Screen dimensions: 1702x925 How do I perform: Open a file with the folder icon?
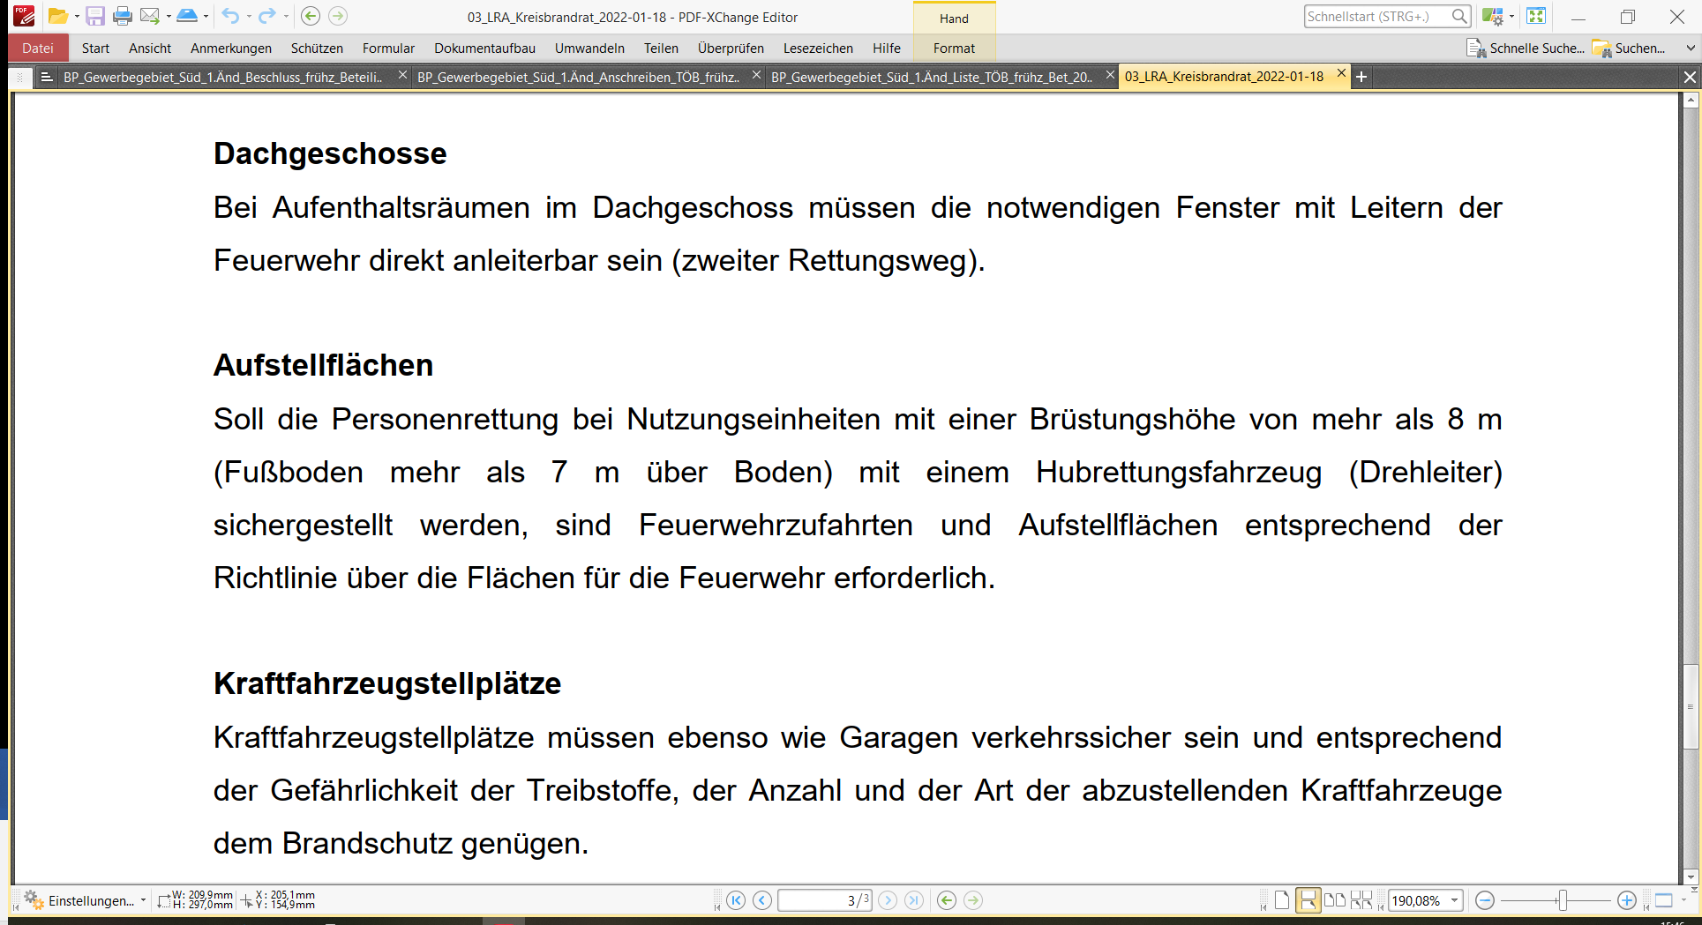click(57, 16)
